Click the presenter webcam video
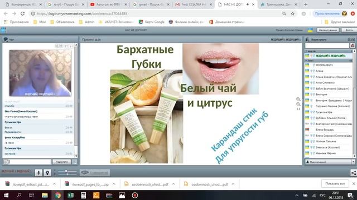357x200 pixels. click(x=40, y=73)
